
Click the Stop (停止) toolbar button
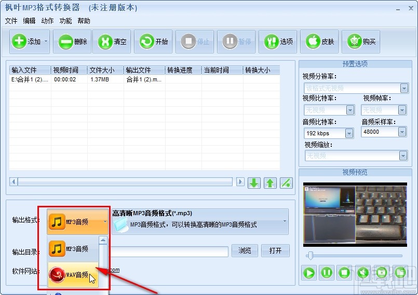(x=195, y=41)
